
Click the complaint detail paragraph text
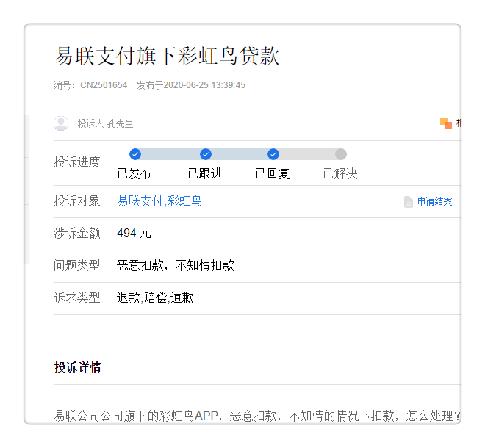[257, 416]
